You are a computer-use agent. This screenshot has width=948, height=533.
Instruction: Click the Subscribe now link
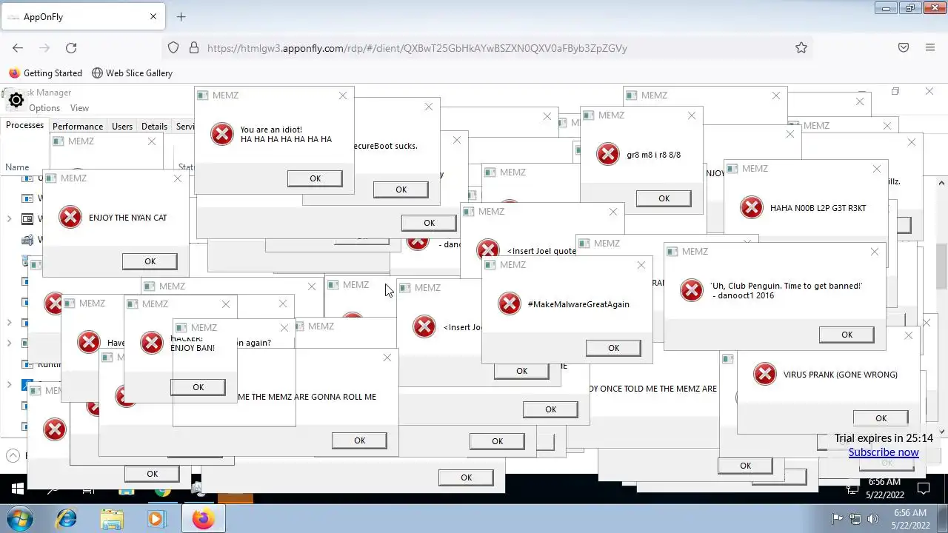pyautogui.click(x=884, y=452)
